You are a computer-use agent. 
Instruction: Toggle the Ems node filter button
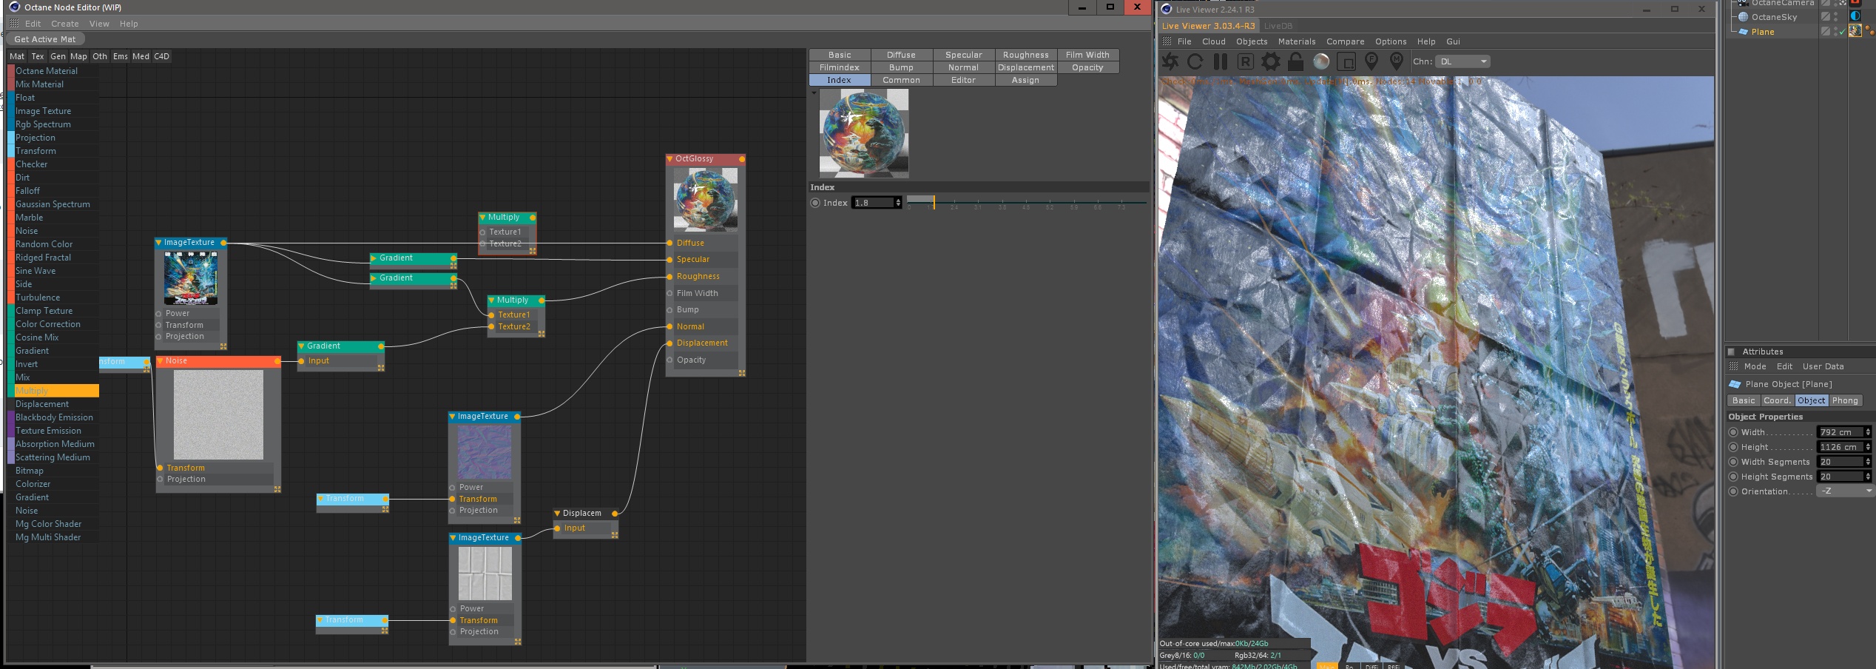(121, 56)
